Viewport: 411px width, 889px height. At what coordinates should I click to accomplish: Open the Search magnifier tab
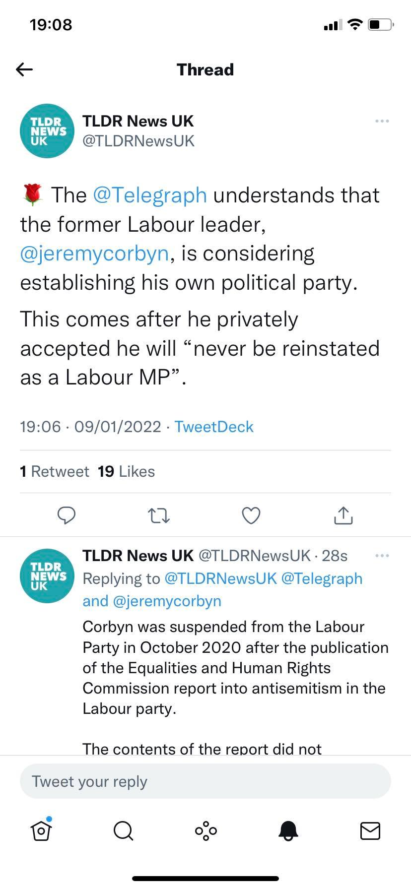click(123, 830)
